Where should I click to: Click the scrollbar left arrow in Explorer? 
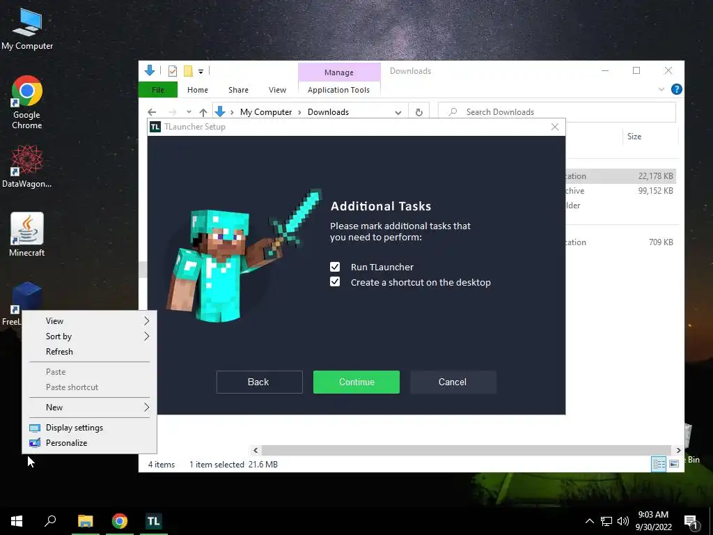click(256, 450)
